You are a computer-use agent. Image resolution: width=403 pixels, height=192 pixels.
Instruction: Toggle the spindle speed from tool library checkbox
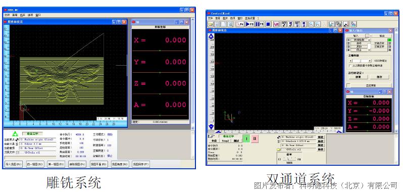pos(350,66)
